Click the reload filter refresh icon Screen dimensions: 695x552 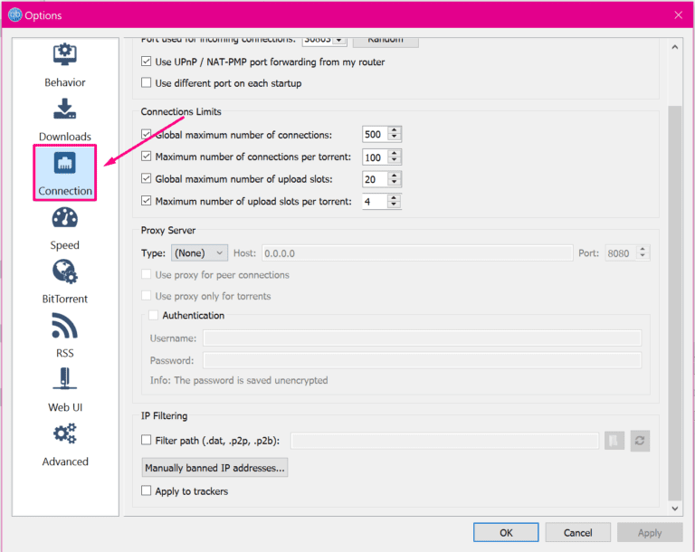coord(640,441)
